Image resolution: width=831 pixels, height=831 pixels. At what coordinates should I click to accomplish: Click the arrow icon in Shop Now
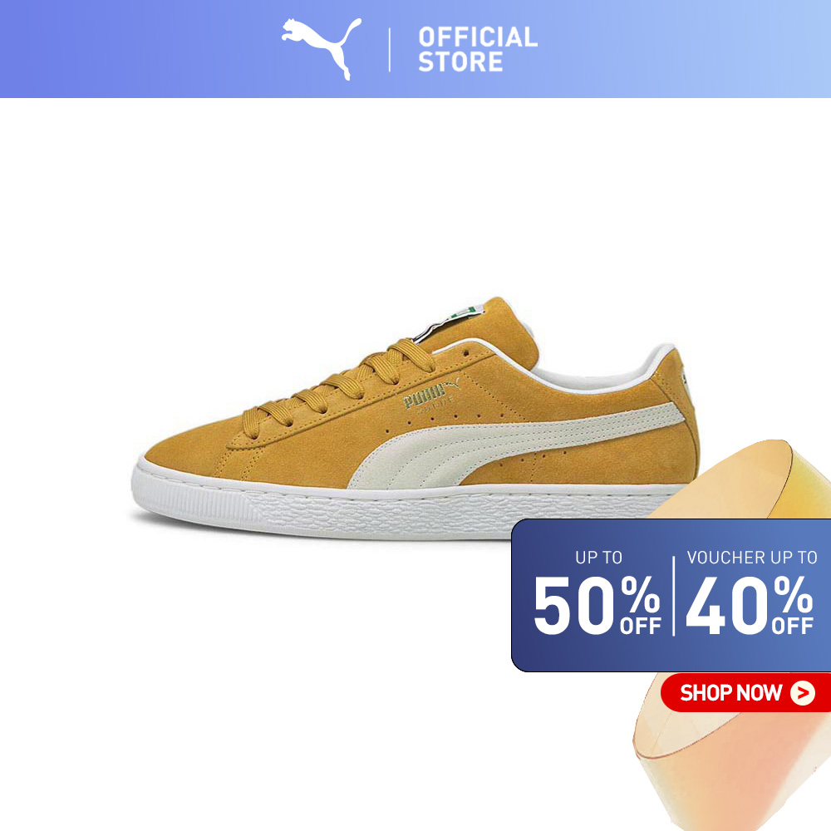[x=803, y=693]
